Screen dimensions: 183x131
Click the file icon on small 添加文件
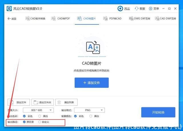[x=12, y=102]
